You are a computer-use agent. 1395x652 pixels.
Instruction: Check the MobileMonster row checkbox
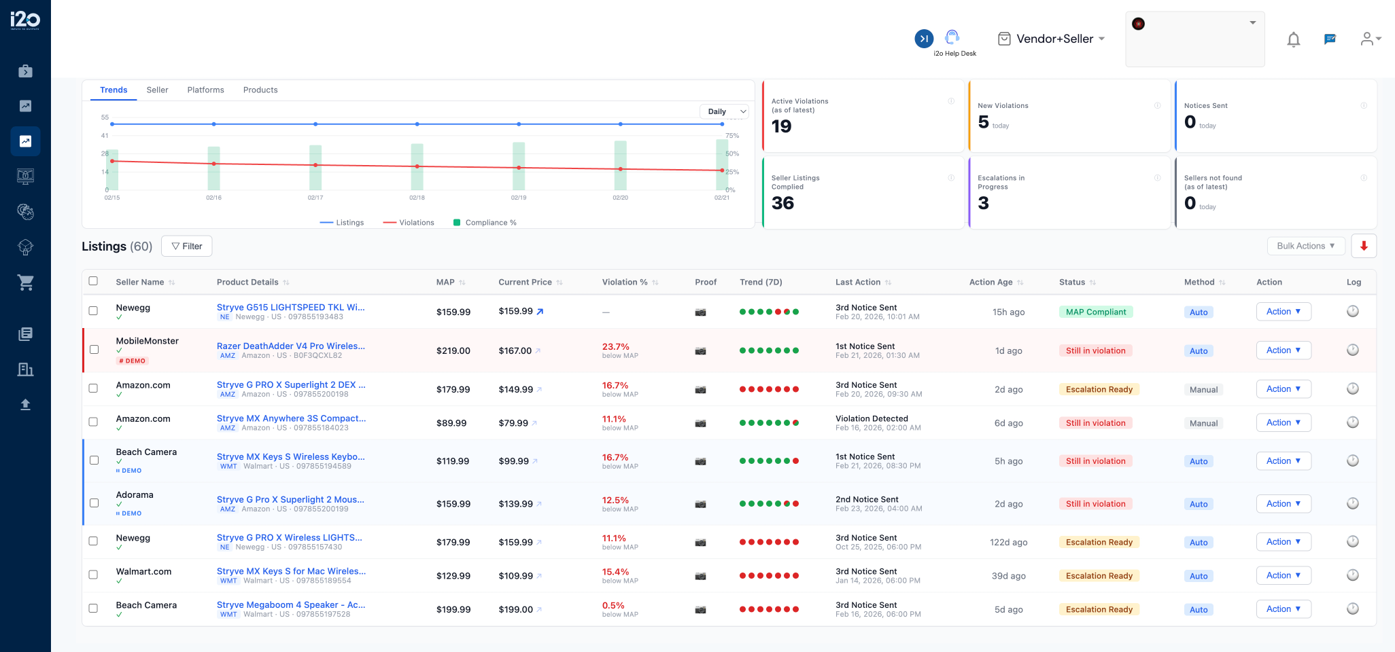tap(94, 350)
